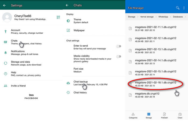Tap the Notifications bell icon
The image size is (188, 121).
5,52
